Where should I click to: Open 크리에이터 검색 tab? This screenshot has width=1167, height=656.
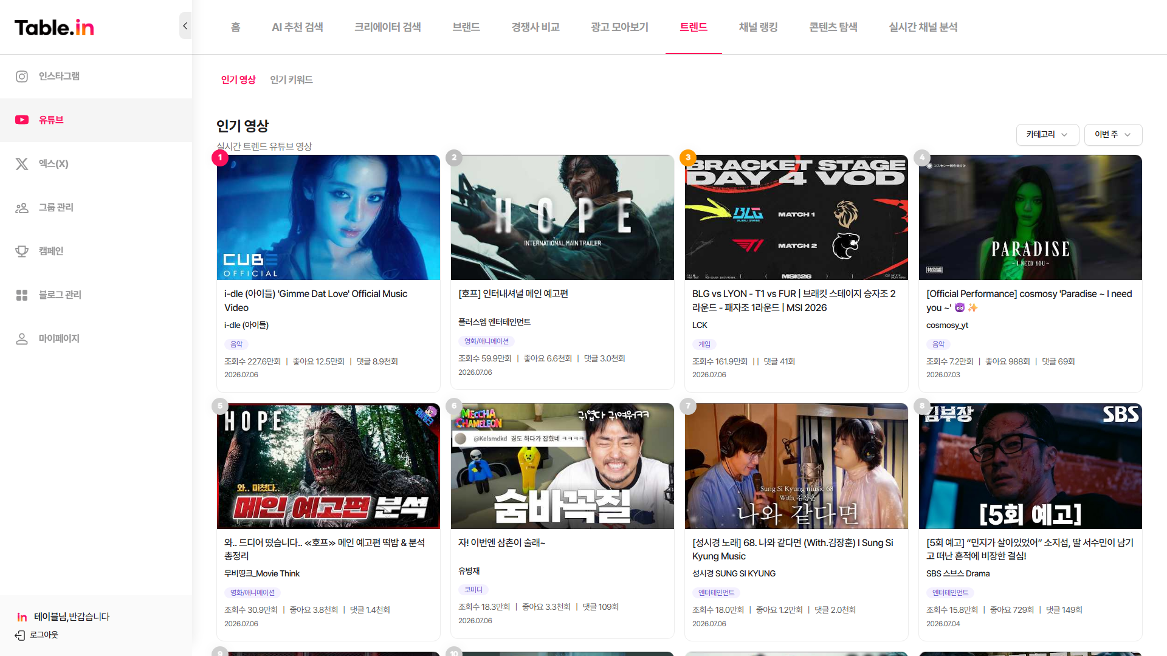click(388, 27)
